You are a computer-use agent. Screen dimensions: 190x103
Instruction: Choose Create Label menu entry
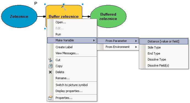pos(72,47)
